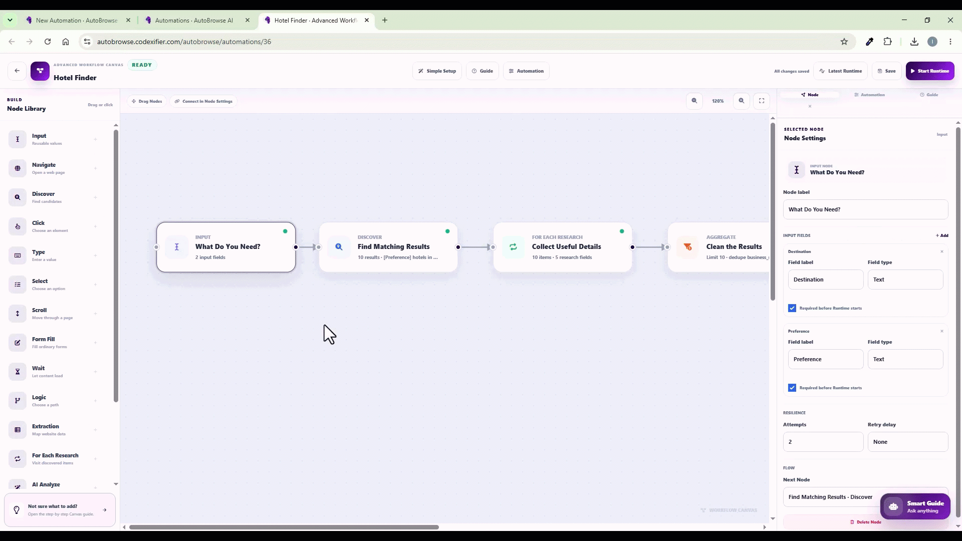Open the Retry delay dropdown
Screen dimensions: 962x541
click(x=908, y=442)
